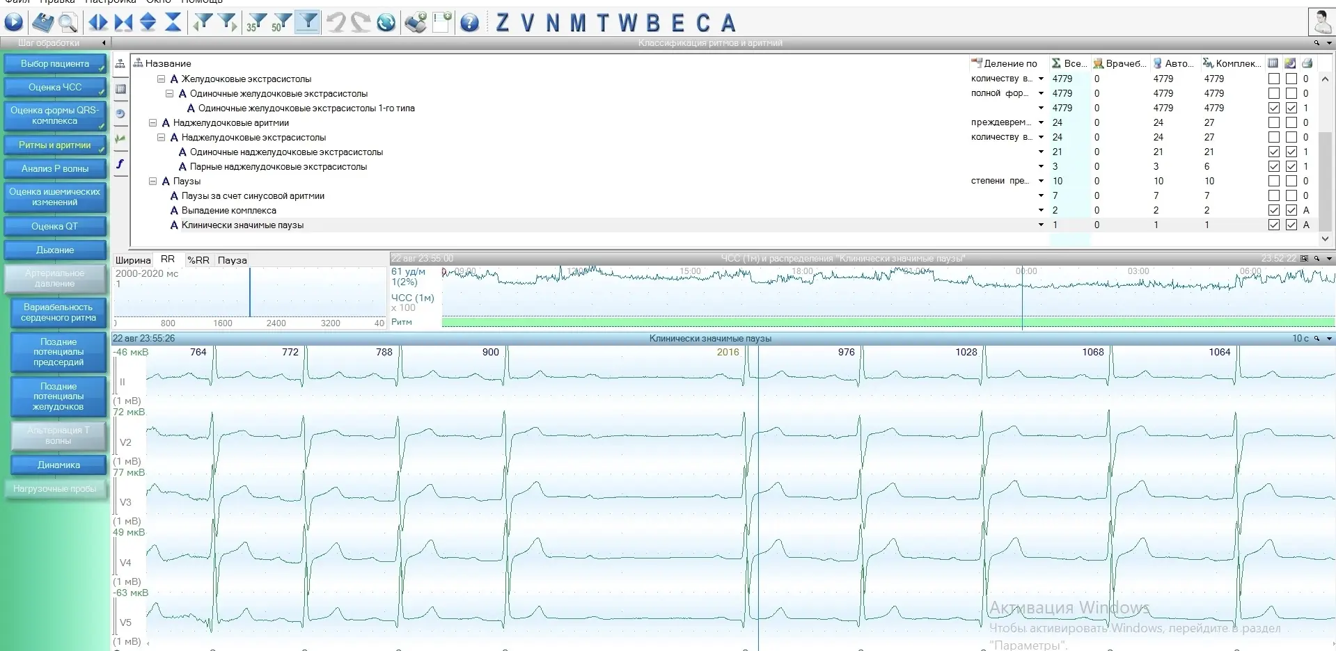Toggle second checkbox in 'Одиночные наджелудочковые экстрасистолы' row
Screen dimensions: 1336x651
click(1291, 152)
